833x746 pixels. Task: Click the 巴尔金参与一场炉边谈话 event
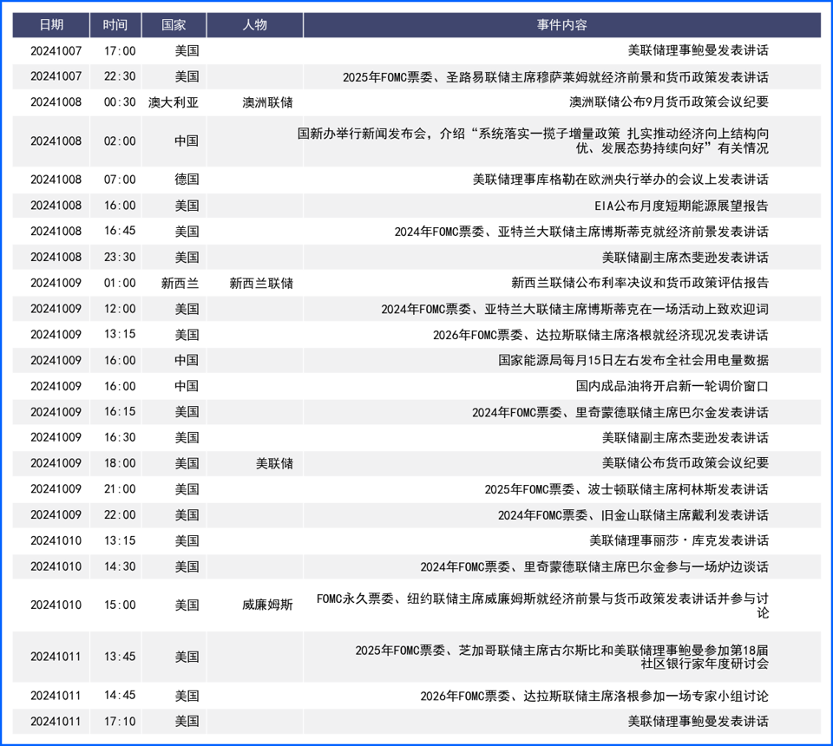click(594, 566)
